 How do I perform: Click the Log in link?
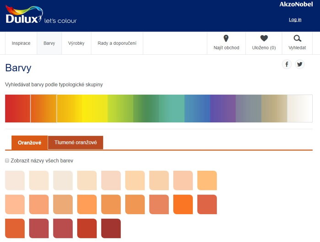pyautogui.click(x=295, y=20)
